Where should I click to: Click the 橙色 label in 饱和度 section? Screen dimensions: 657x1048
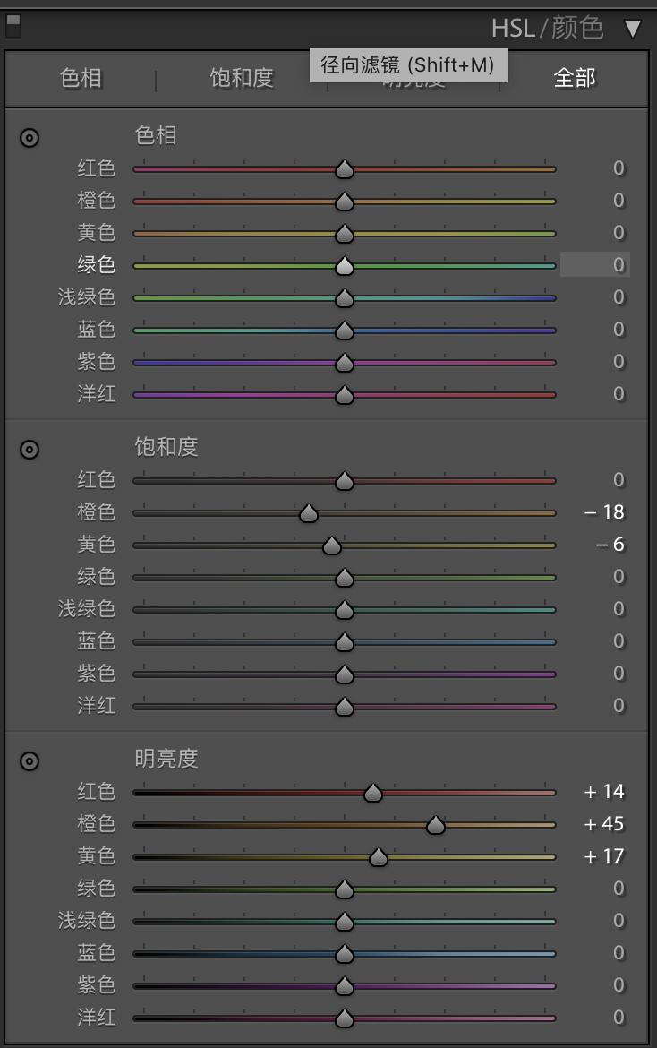(97, 512)
